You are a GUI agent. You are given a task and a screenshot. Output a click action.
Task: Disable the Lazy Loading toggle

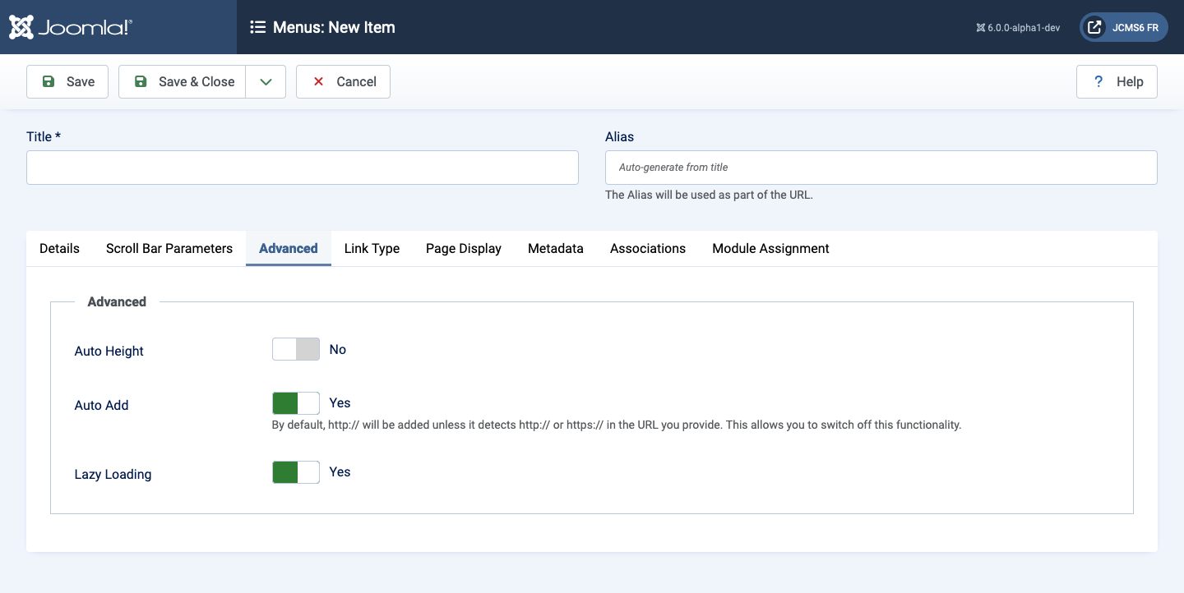point(296,471)
